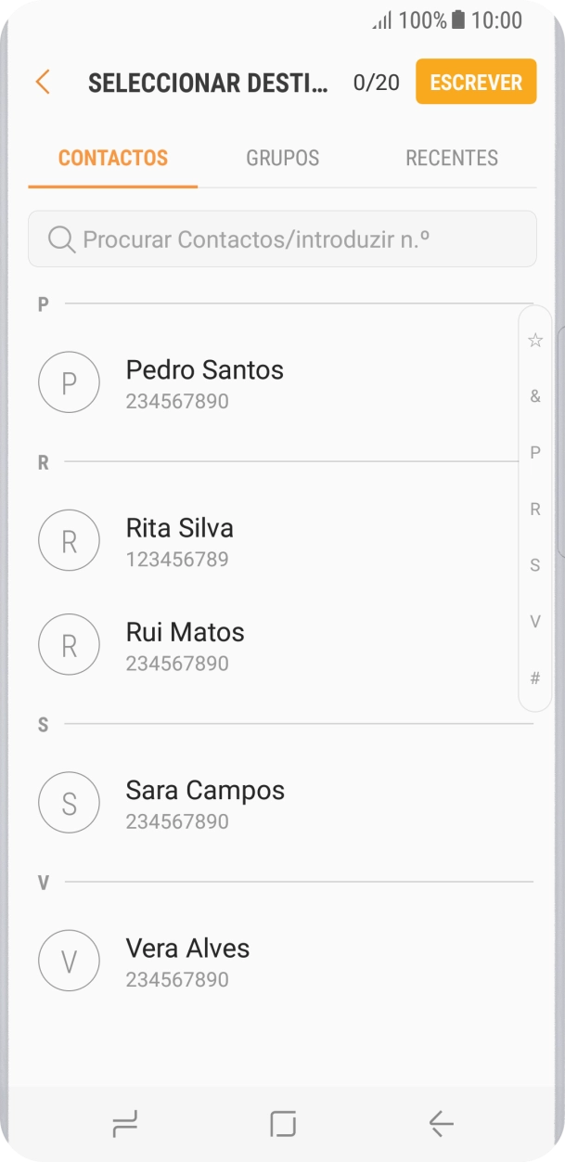Tap the orange back arrow icon

[42, 82]
